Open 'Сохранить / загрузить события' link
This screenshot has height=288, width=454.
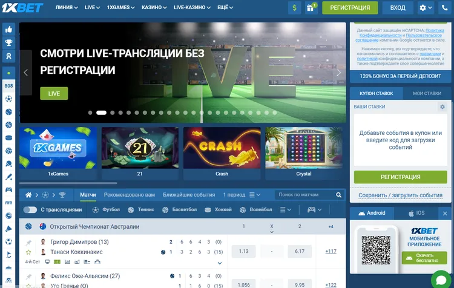tap(401, 195)
